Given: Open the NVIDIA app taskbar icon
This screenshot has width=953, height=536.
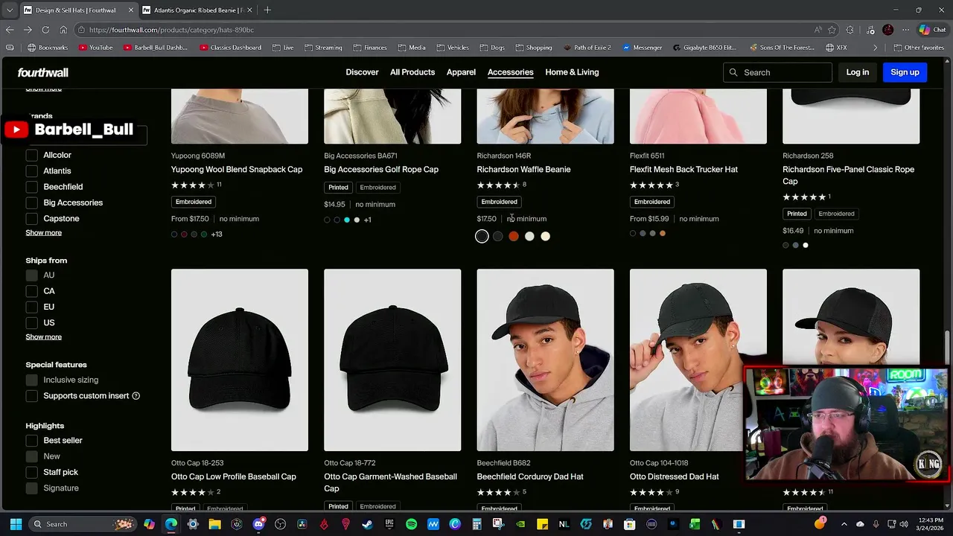Looking at the screenshot, I should click(x=520, y=524).
